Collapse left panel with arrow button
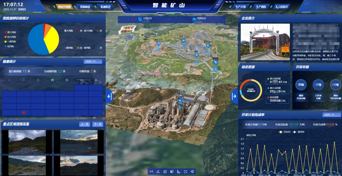342x176 pixels. click(109, 96)
